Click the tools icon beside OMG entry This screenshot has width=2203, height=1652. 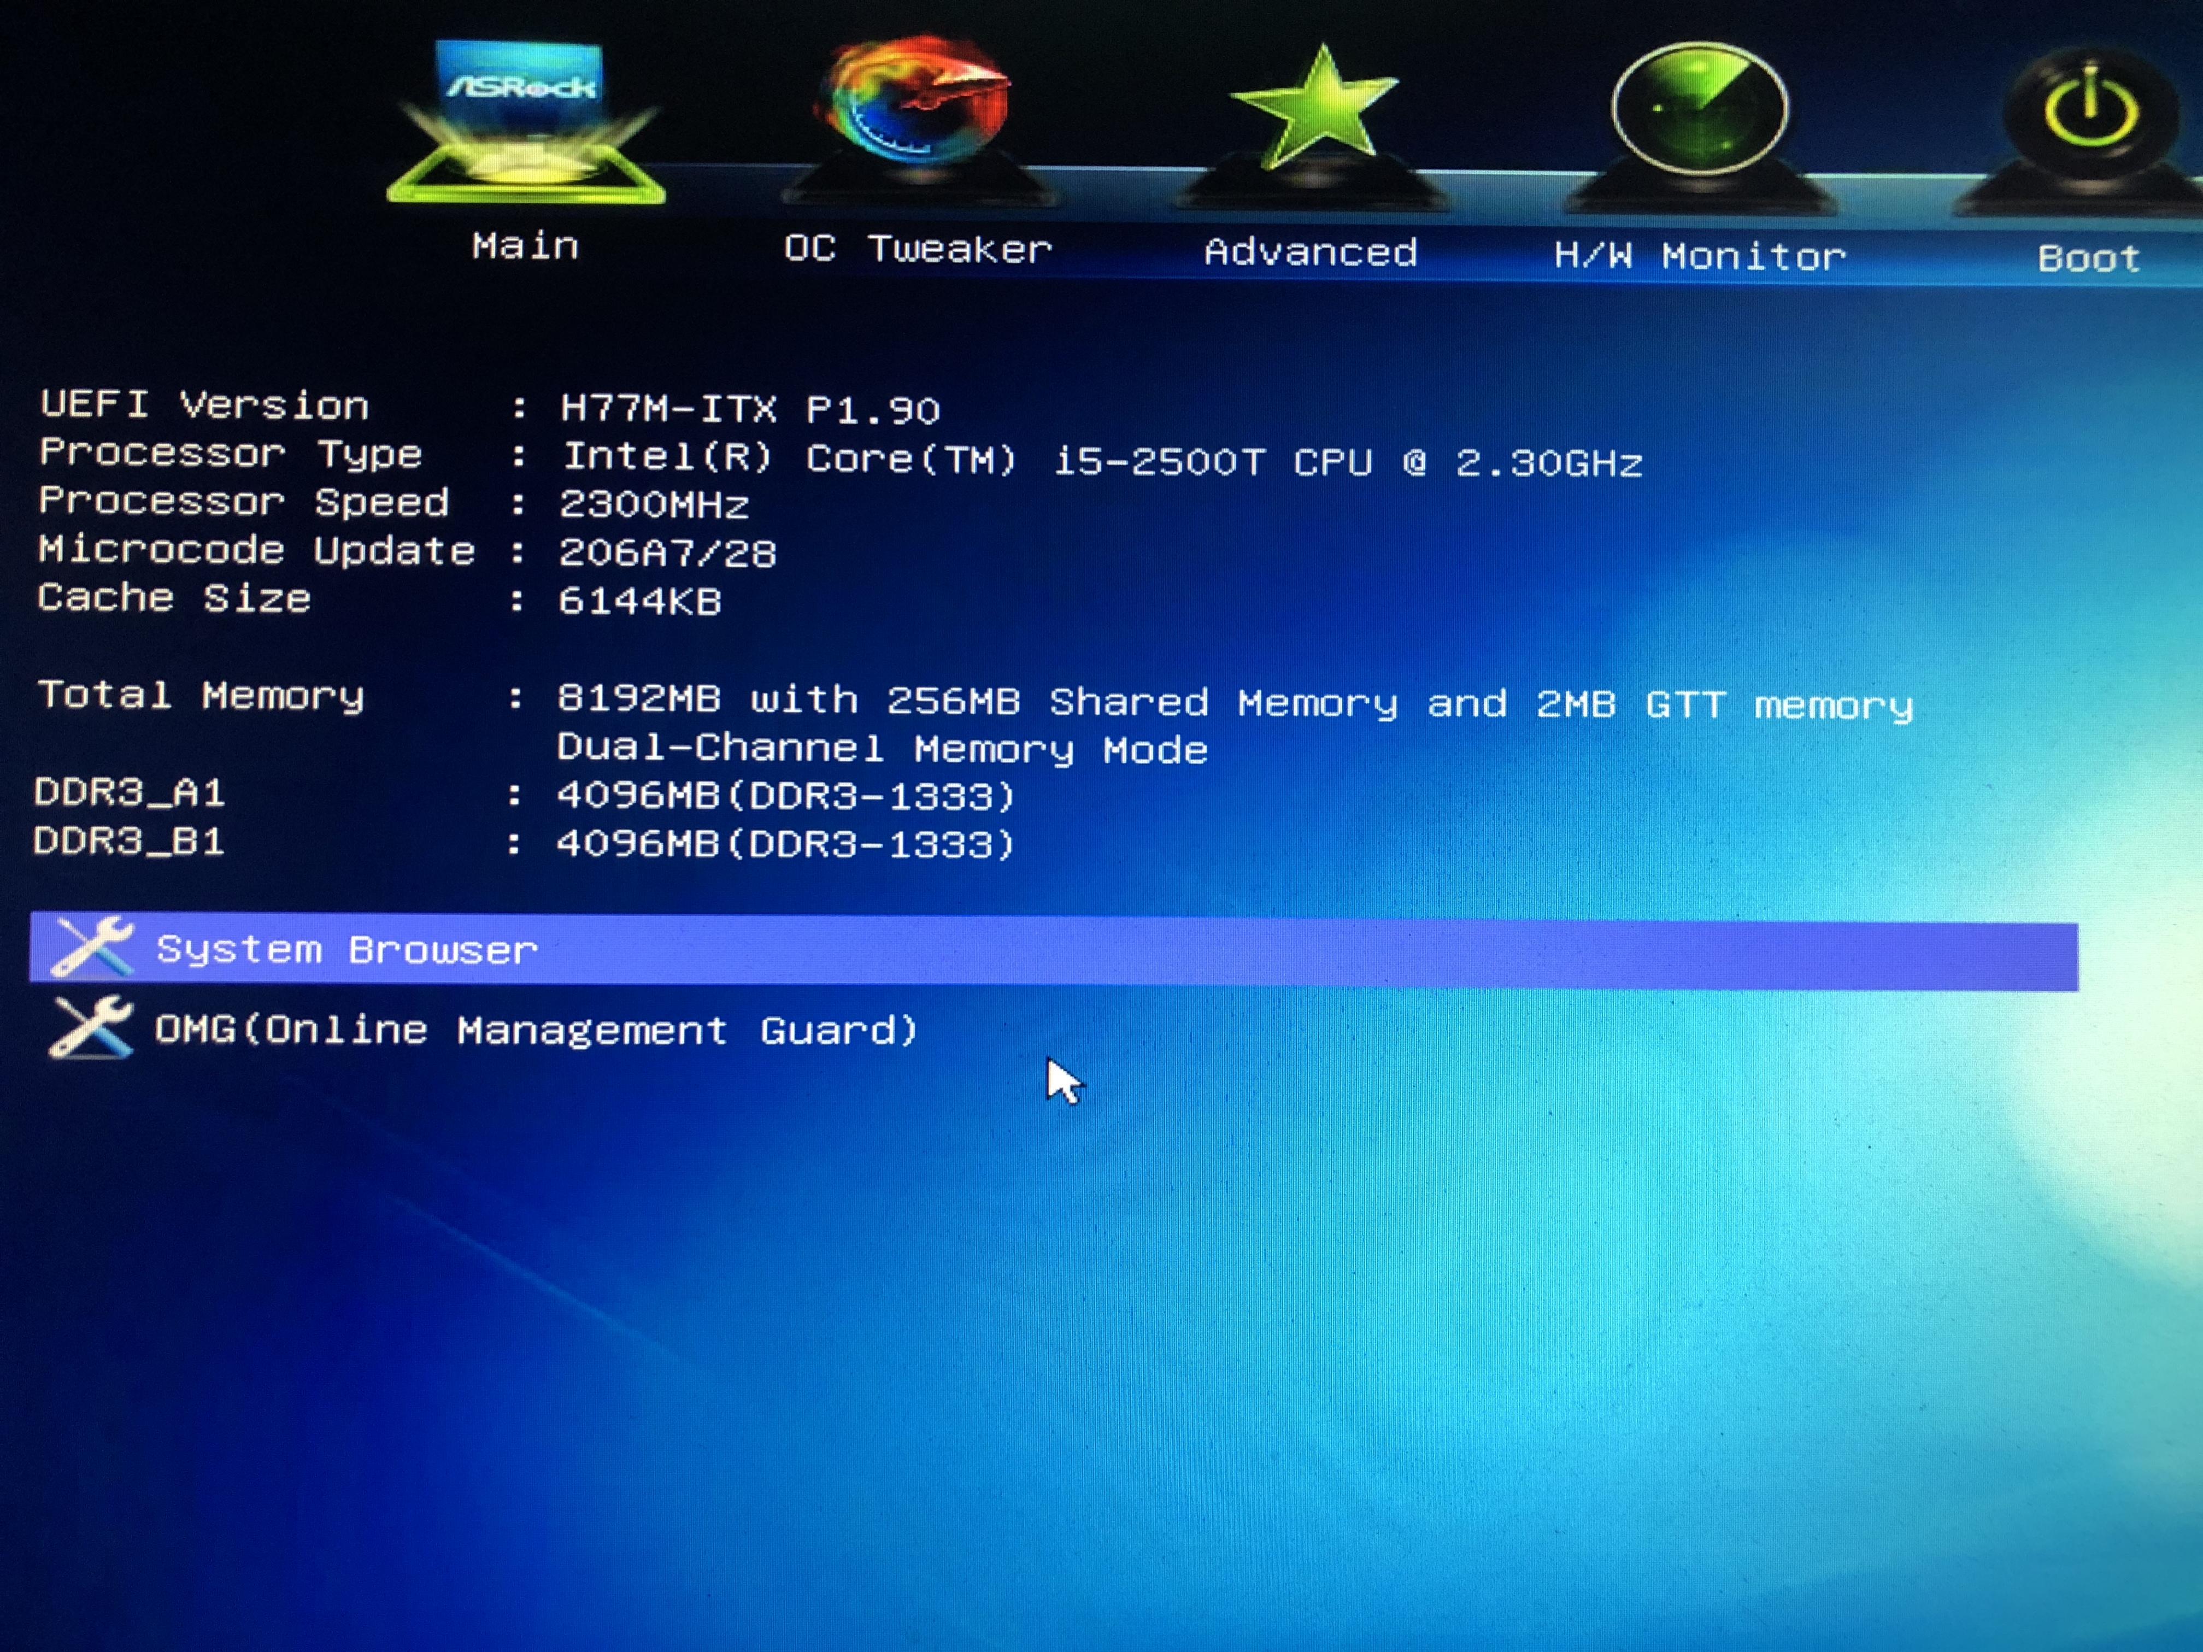(x=90, y=1027)
